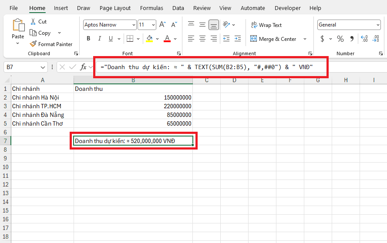Click Decrease Decimal icon

(376, 39)
